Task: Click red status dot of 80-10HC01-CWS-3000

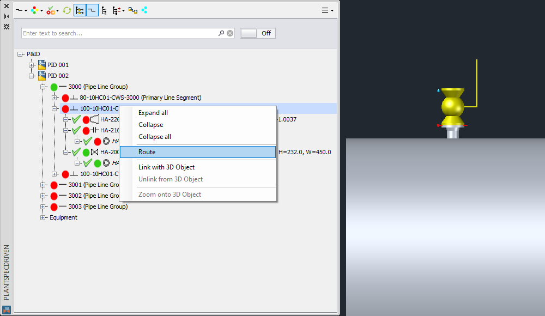Action: point(65,98)
